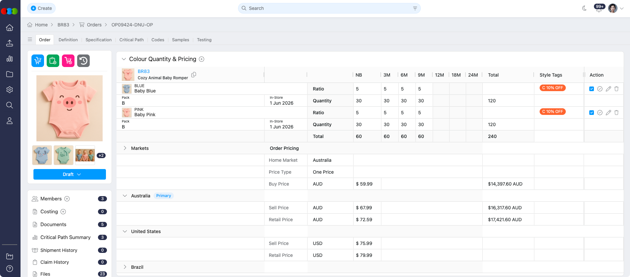The image size is (630, 277).
Task: Click copy icon next to BR83 style
Action: (x=194, y=75)
